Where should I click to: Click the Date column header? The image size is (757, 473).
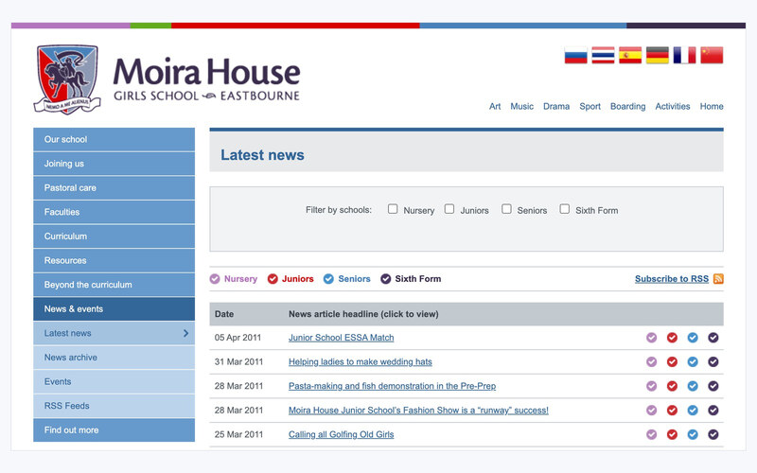[x=224, y=314]
